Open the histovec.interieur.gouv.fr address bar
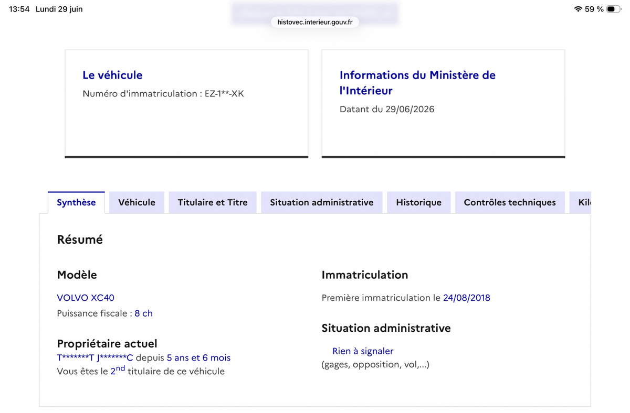 (x=315, y=22)
